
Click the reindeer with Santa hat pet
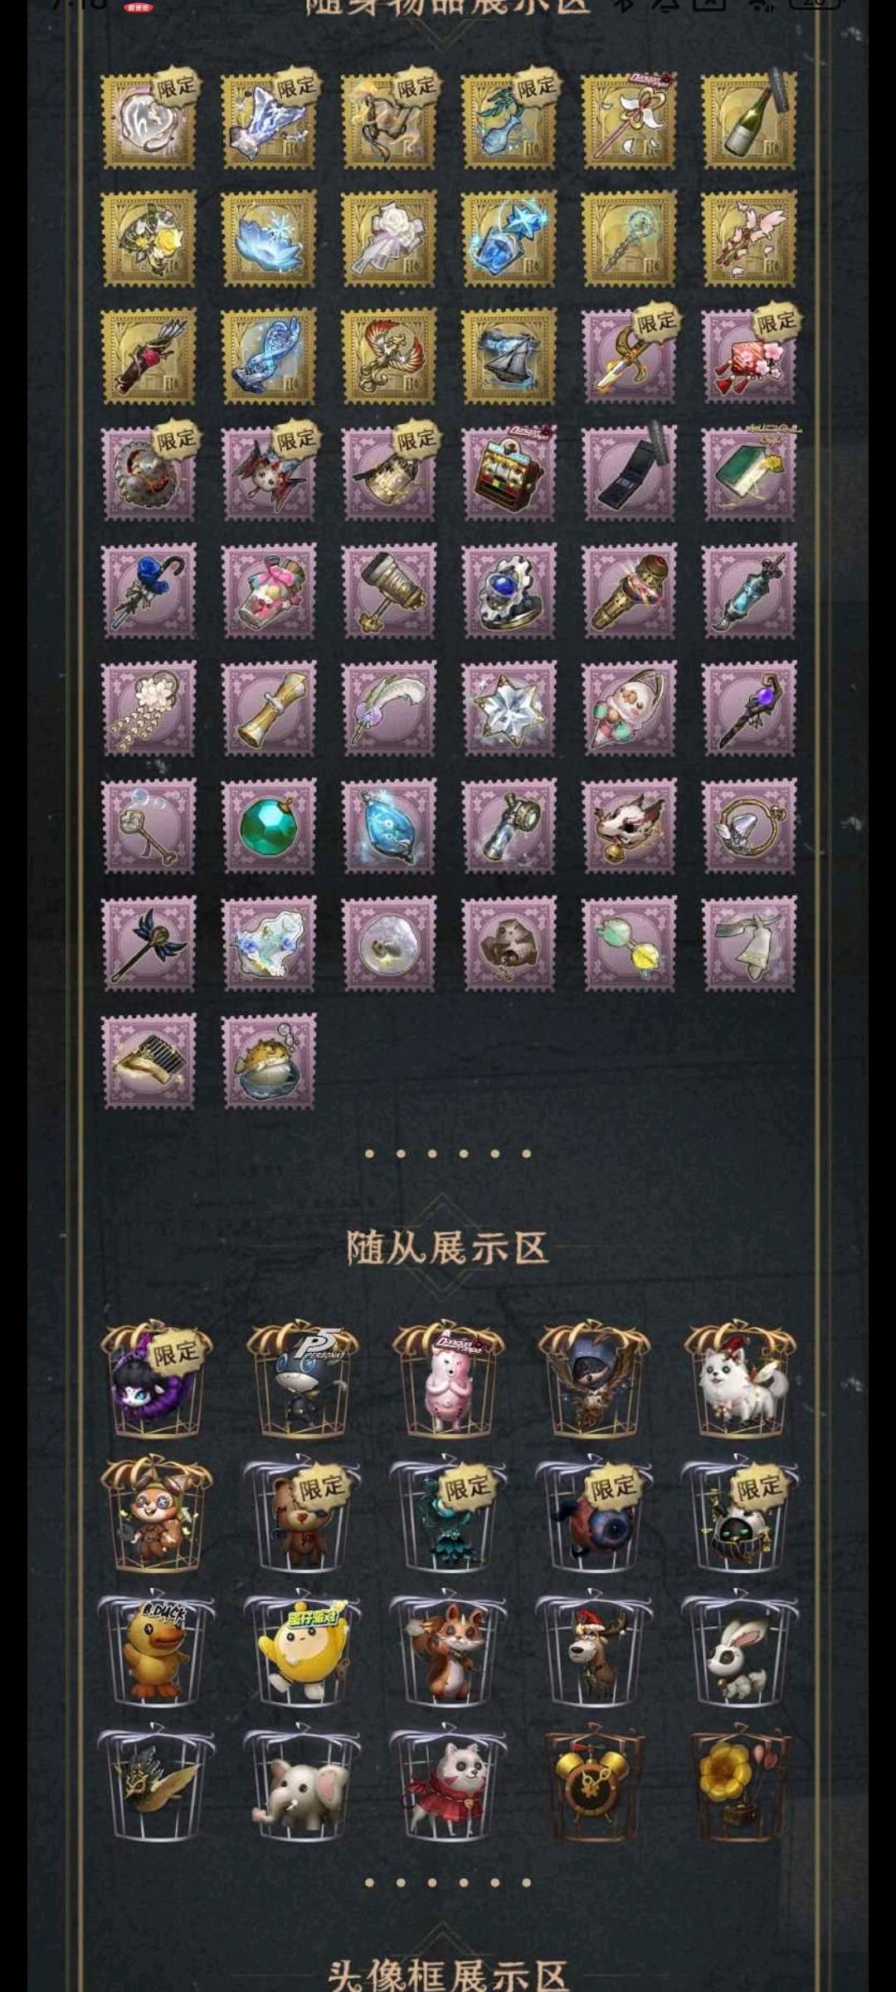(x=594, y=1648)
